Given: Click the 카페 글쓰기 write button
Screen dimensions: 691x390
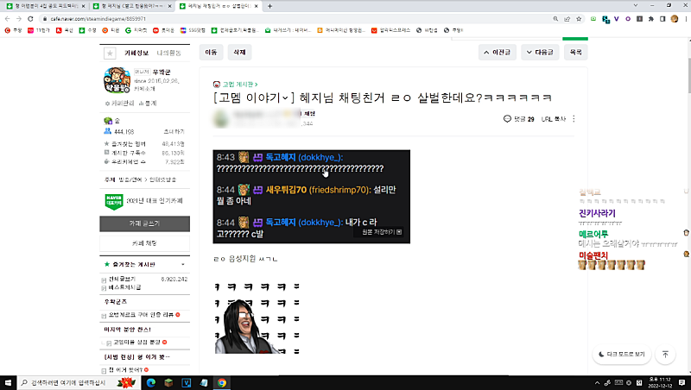Looking at the screenshot, I should [145, 223].
